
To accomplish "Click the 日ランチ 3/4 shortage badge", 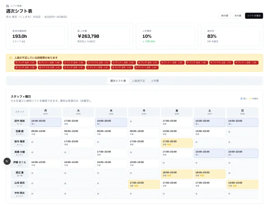I will (x=122, y=67).
